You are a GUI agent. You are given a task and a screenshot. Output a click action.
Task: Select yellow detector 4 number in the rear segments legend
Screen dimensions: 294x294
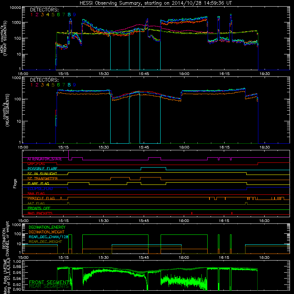[48, 85]
